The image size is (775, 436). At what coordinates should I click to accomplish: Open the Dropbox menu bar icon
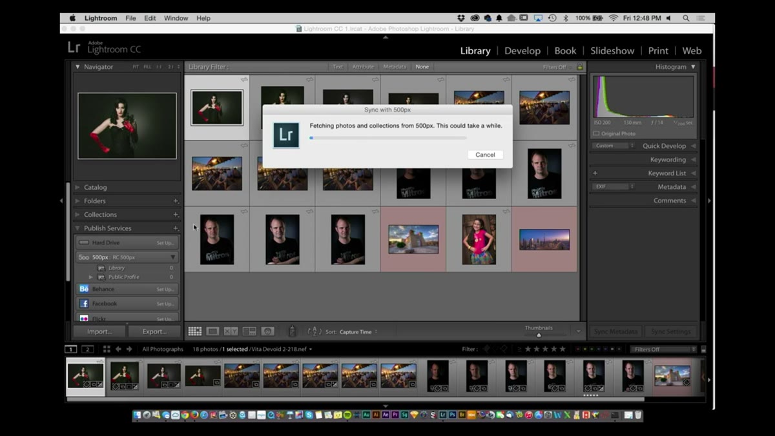[x=461, y=18]
